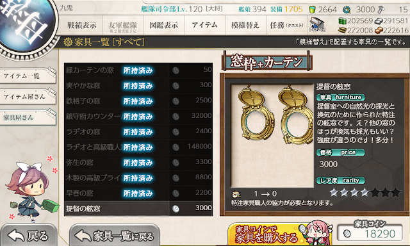Click the instant repair bucket icon
This screenshot has height=246, width=410.
[313, 10]
